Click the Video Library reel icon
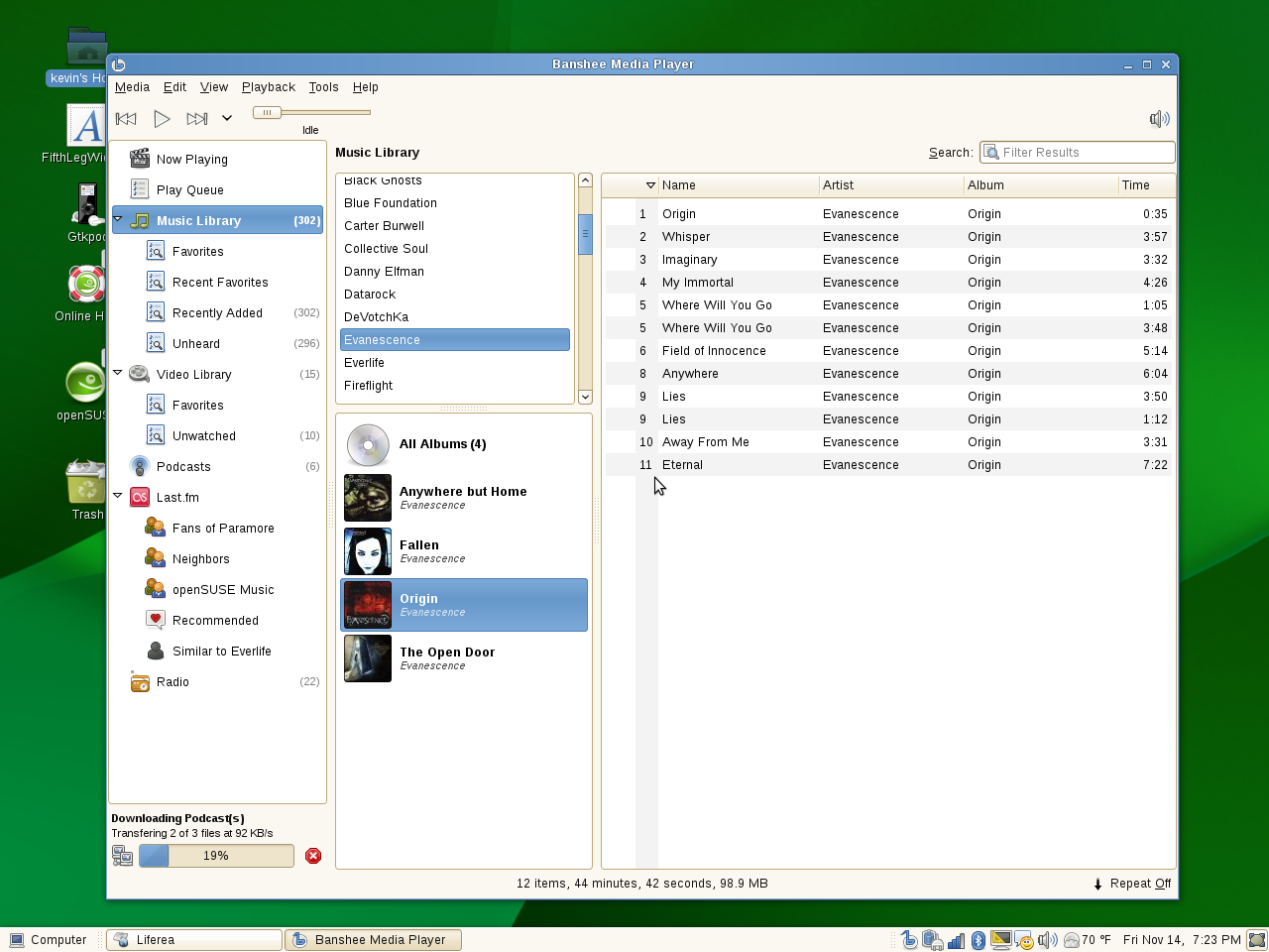This screenshot has width=1269, height=952. (140, 374)
